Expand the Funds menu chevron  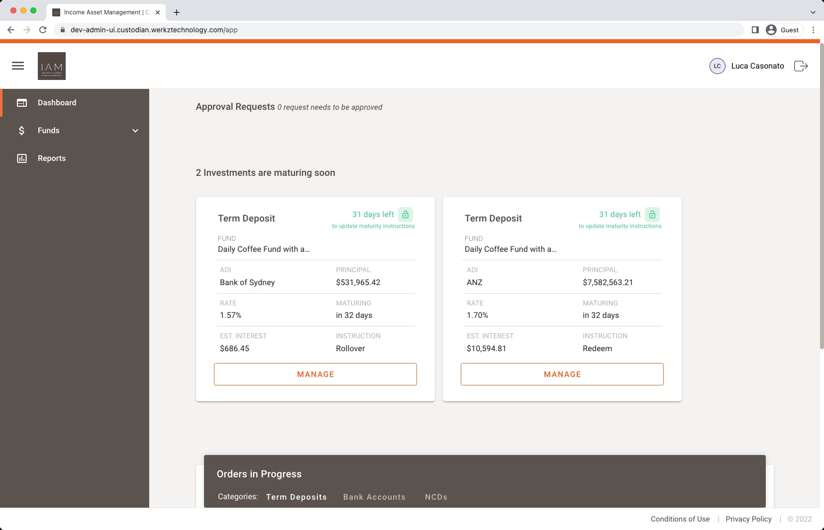[x=135, y=130]
